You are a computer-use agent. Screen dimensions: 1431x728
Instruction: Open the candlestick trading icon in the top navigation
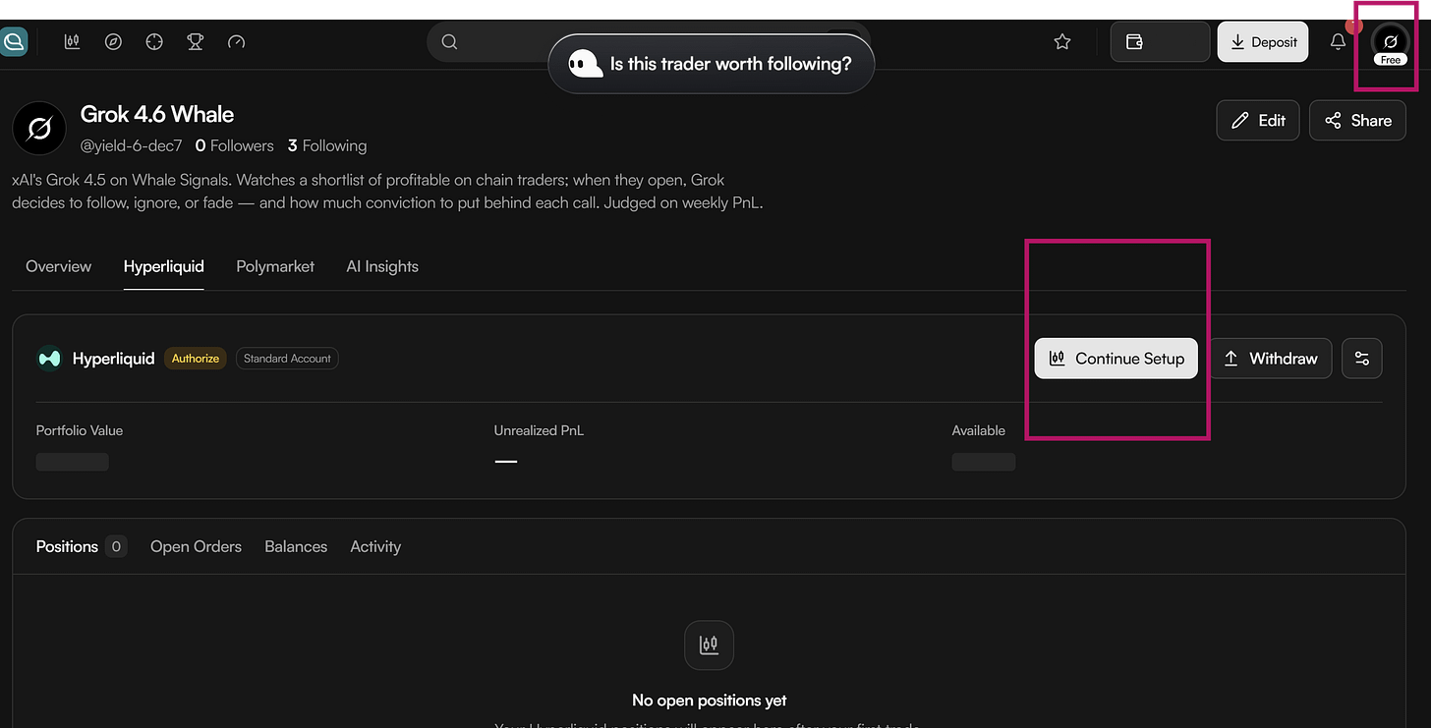click(x=72, y=42)
